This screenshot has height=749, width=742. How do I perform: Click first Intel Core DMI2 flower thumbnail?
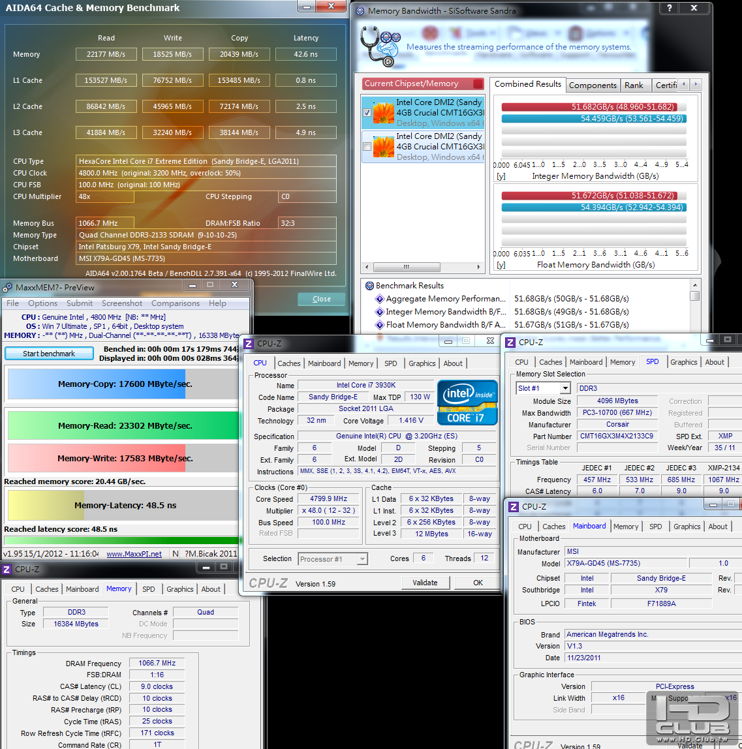pos(383,113)
